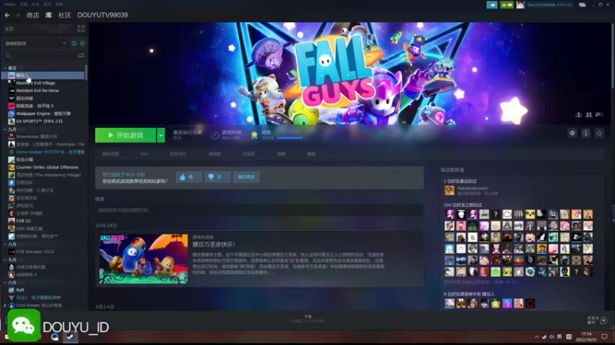Open the 社区中心 tab

click(x=178, y=154)
